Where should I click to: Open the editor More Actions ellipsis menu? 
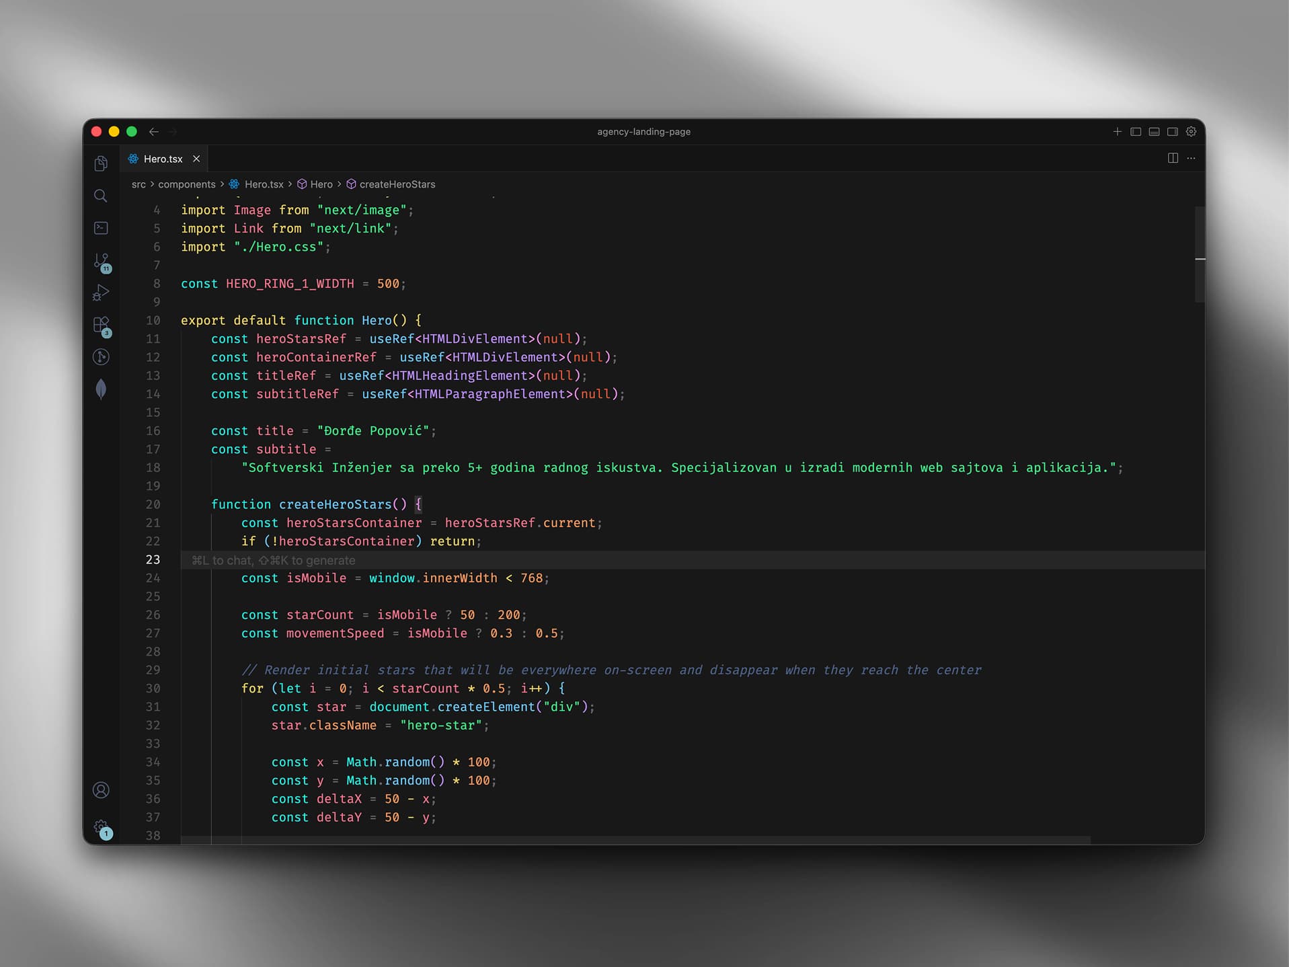(x=1192, y=158)
